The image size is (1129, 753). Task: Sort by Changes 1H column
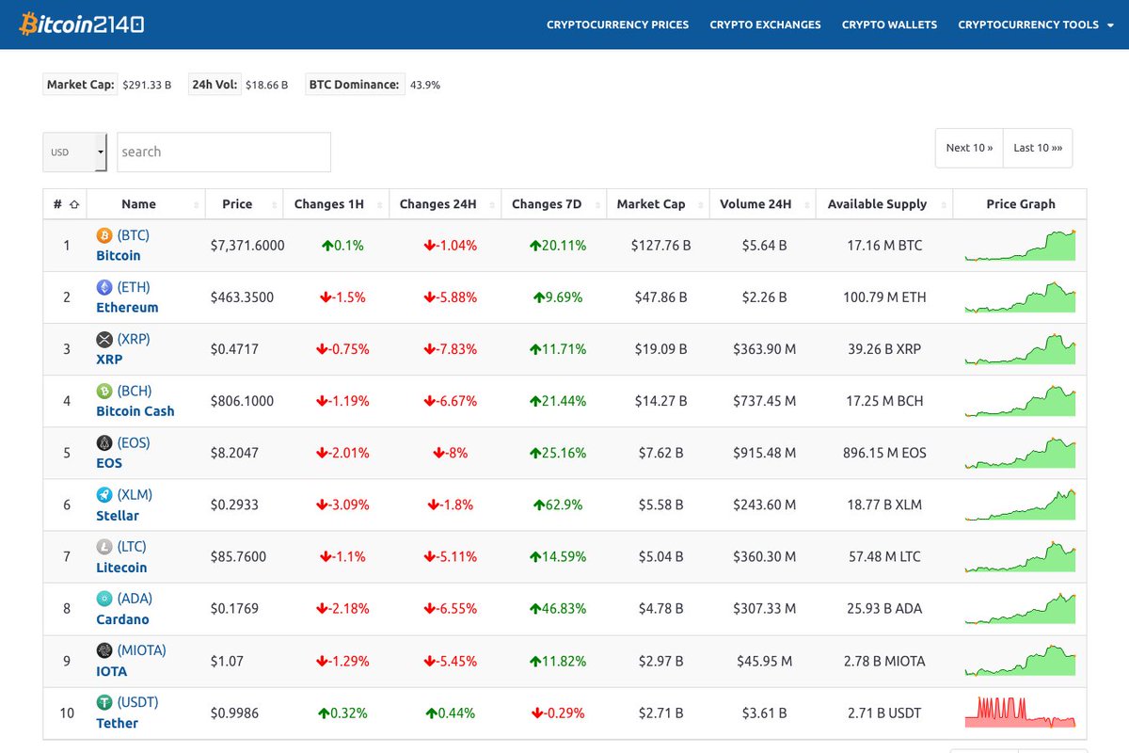point(336,204)
